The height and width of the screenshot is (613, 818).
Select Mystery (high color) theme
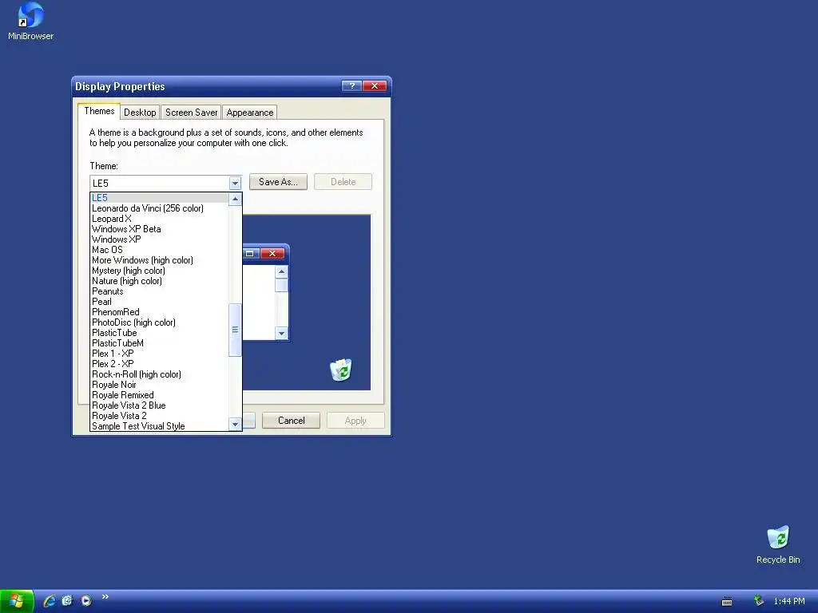point(159,271)
